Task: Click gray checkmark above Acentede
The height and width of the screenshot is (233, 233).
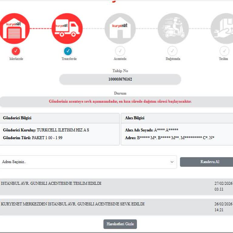Action: pos(120,51)
